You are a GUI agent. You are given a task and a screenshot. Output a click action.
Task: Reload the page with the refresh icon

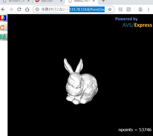click(x=19, y=9)
